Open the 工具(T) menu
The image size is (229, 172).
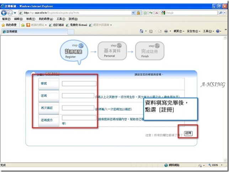[61, 19]
